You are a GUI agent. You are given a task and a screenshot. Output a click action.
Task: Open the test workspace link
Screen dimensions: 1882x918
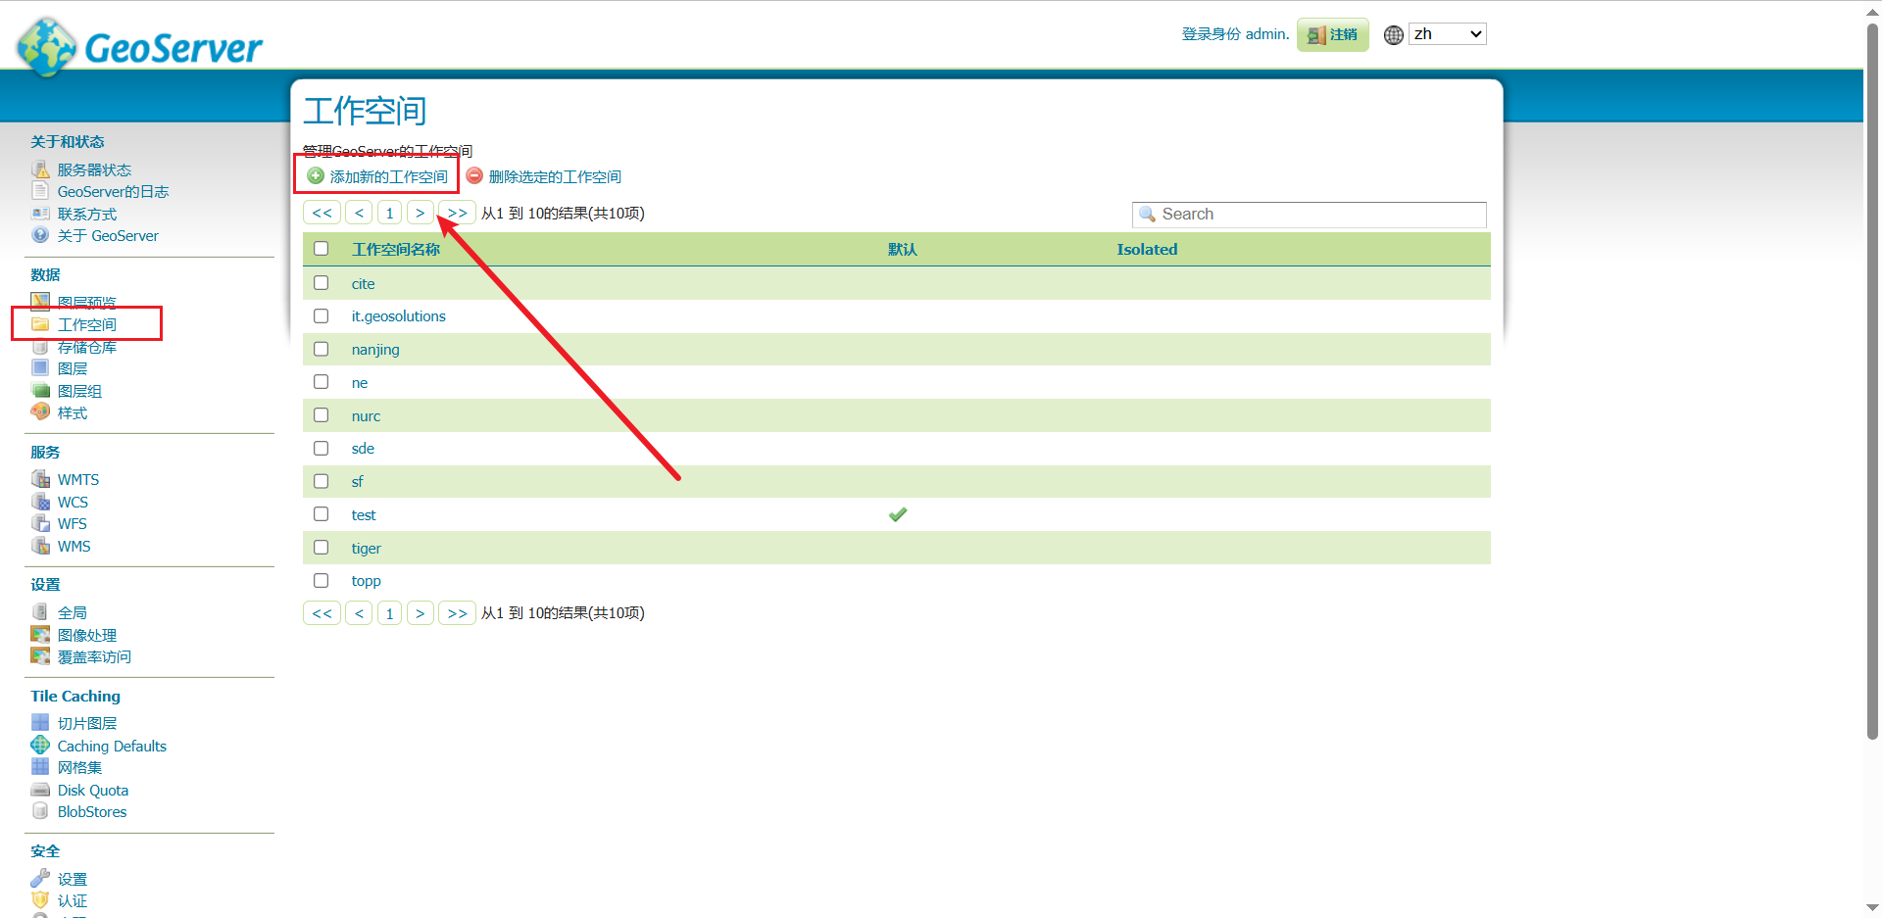(364, 515)
